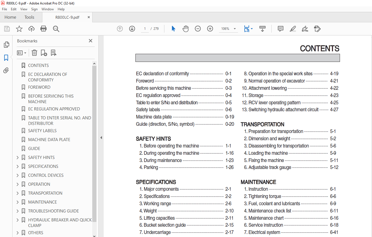372x237 pixels.
Task: Open the Help menu
Action: (61, 9)
